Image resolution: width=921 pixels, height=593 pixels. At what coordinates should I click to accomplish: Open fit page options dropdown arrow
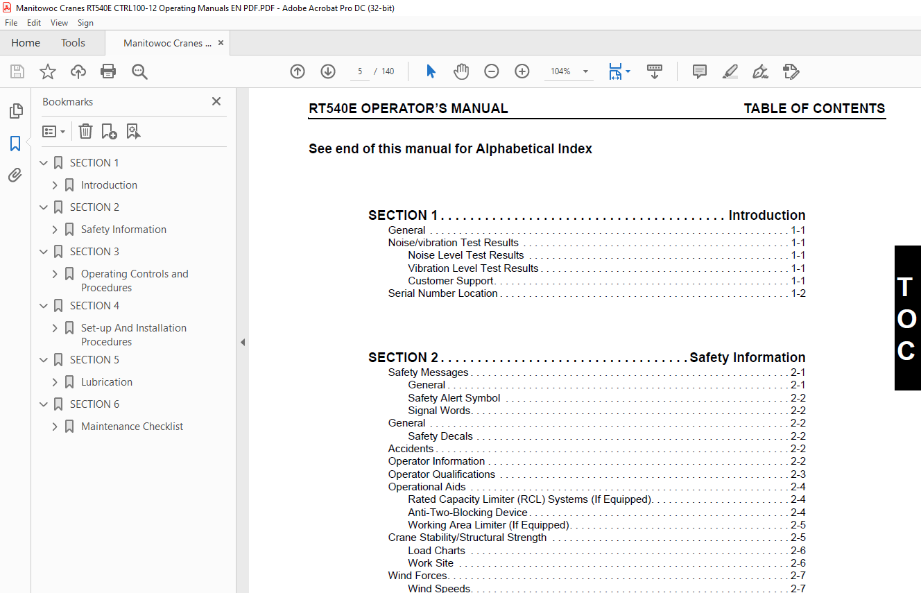[x=628, y=71]
